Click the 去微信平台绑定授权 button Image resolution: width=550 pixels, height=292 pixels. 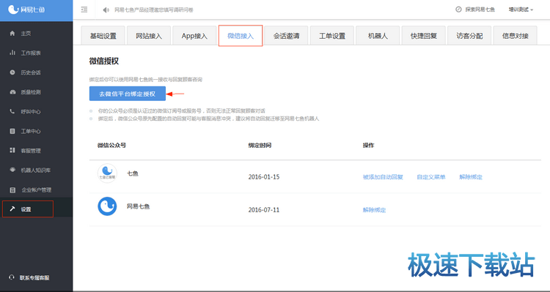tap(128, 94)
